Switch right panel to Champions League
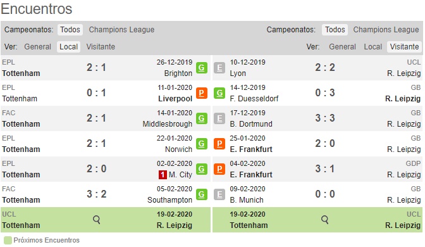This screenshot has height=247, width=425. pos(386,30)
